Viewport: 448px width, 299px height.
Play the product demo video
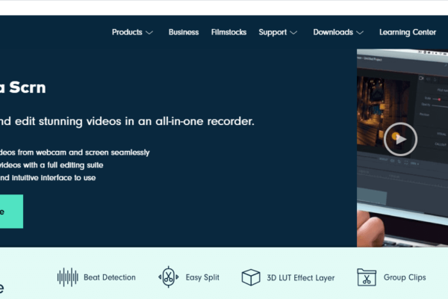(400, 139)
